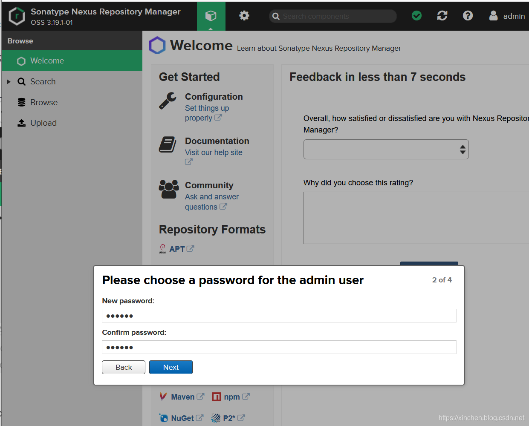Screen dimensions: 529x426
Task: Open server administration gear icon
Action: coord(244,16)
